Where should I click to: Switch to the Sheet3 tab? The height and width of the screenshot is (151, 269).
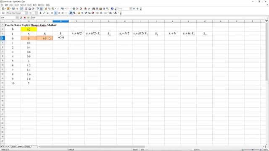pos(28,147)
